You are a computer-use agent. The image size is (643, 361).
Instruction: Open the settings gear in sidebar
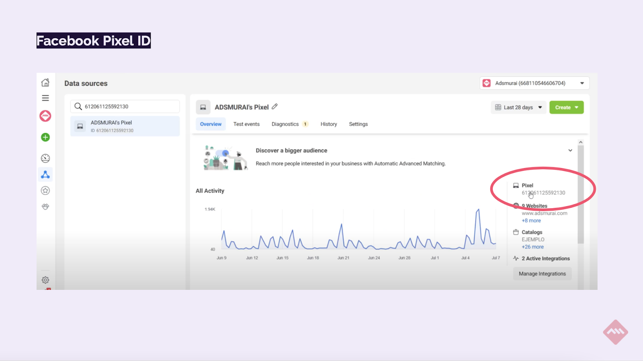coord(45,280)
